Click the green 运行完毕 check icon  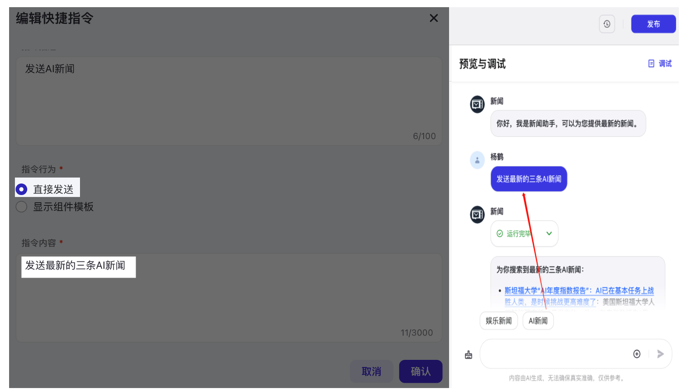coord(500,234)
